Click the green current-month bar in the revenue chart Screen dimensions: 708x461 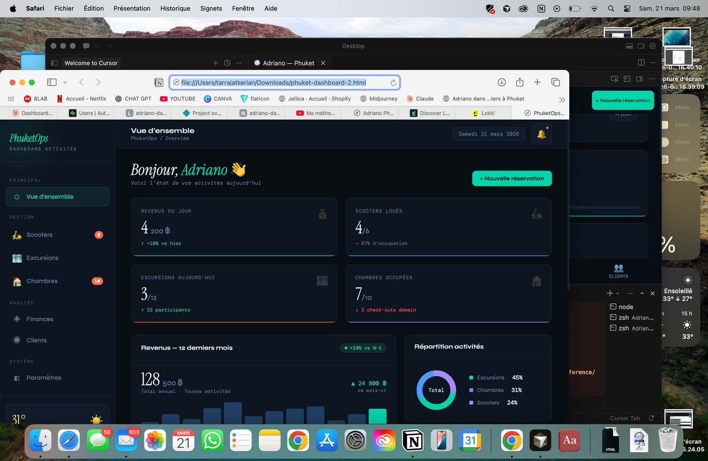[377, 416]
